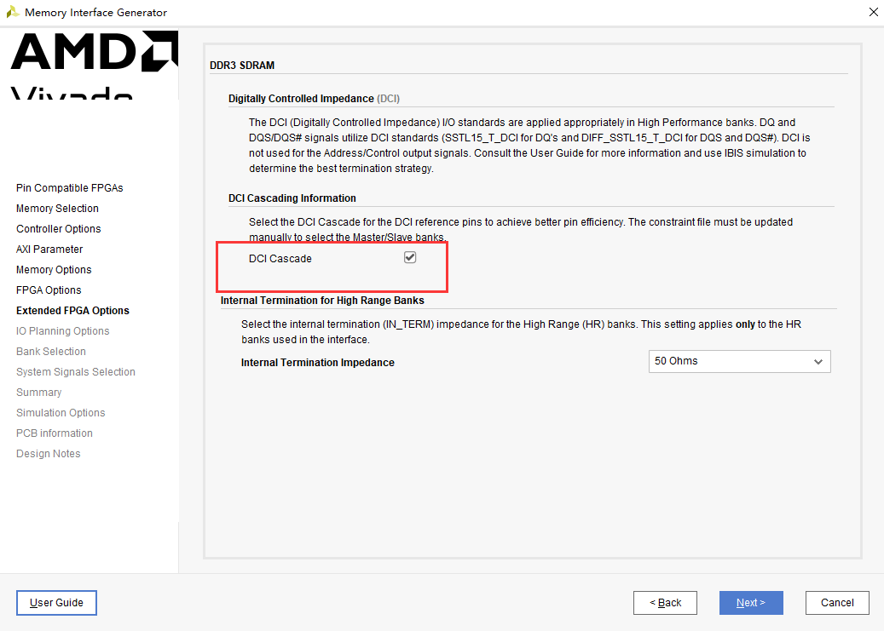Viewport: 884px width, 631px height.
Task: Cancel the Memory Interface Generator wizard
Action: 837,602
